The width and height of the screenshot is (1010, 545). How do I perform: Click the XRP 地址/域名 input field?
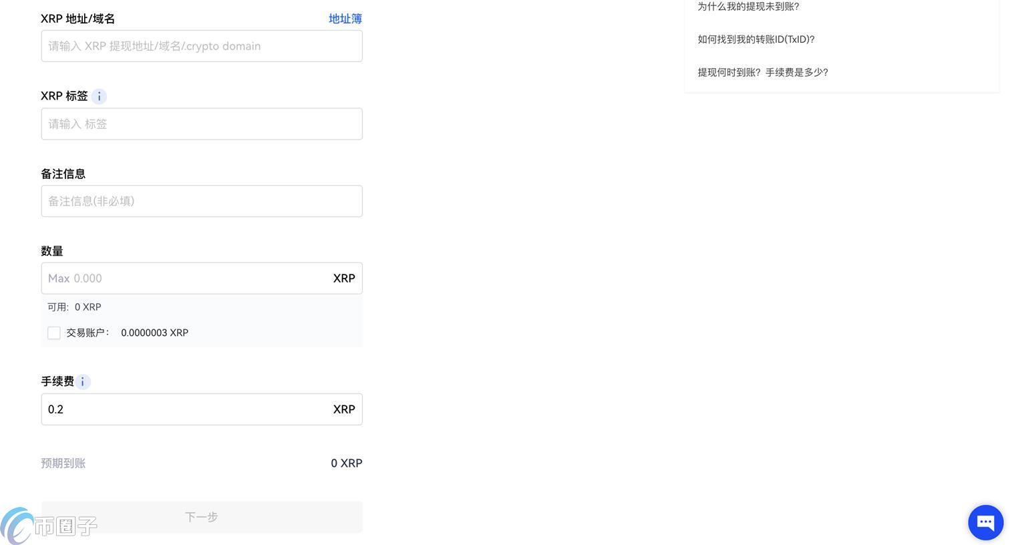click(x=201, y=45)
